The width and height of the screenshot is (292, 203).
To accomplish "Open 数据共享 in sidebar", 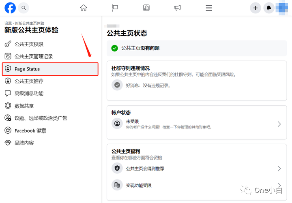I will [x=50, y=106].
